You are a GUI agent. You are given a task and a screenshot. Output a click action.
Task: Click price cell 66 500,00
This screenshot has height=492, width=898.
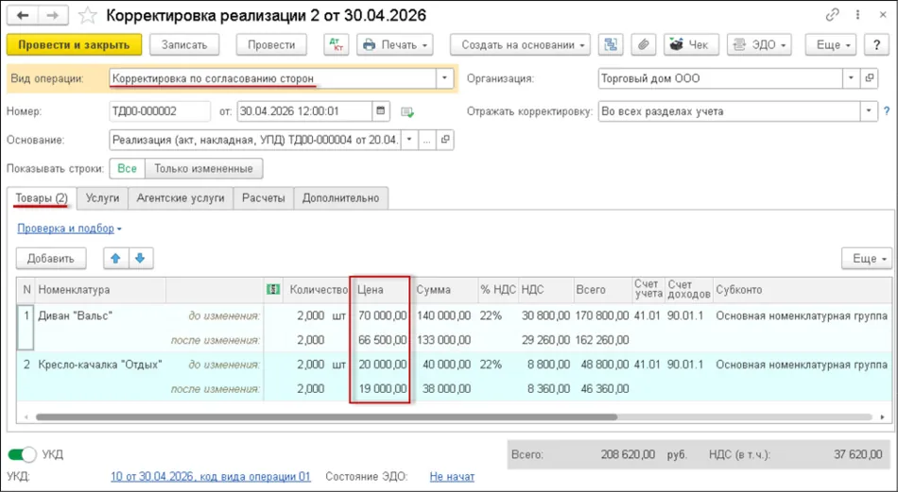[382, 340]
